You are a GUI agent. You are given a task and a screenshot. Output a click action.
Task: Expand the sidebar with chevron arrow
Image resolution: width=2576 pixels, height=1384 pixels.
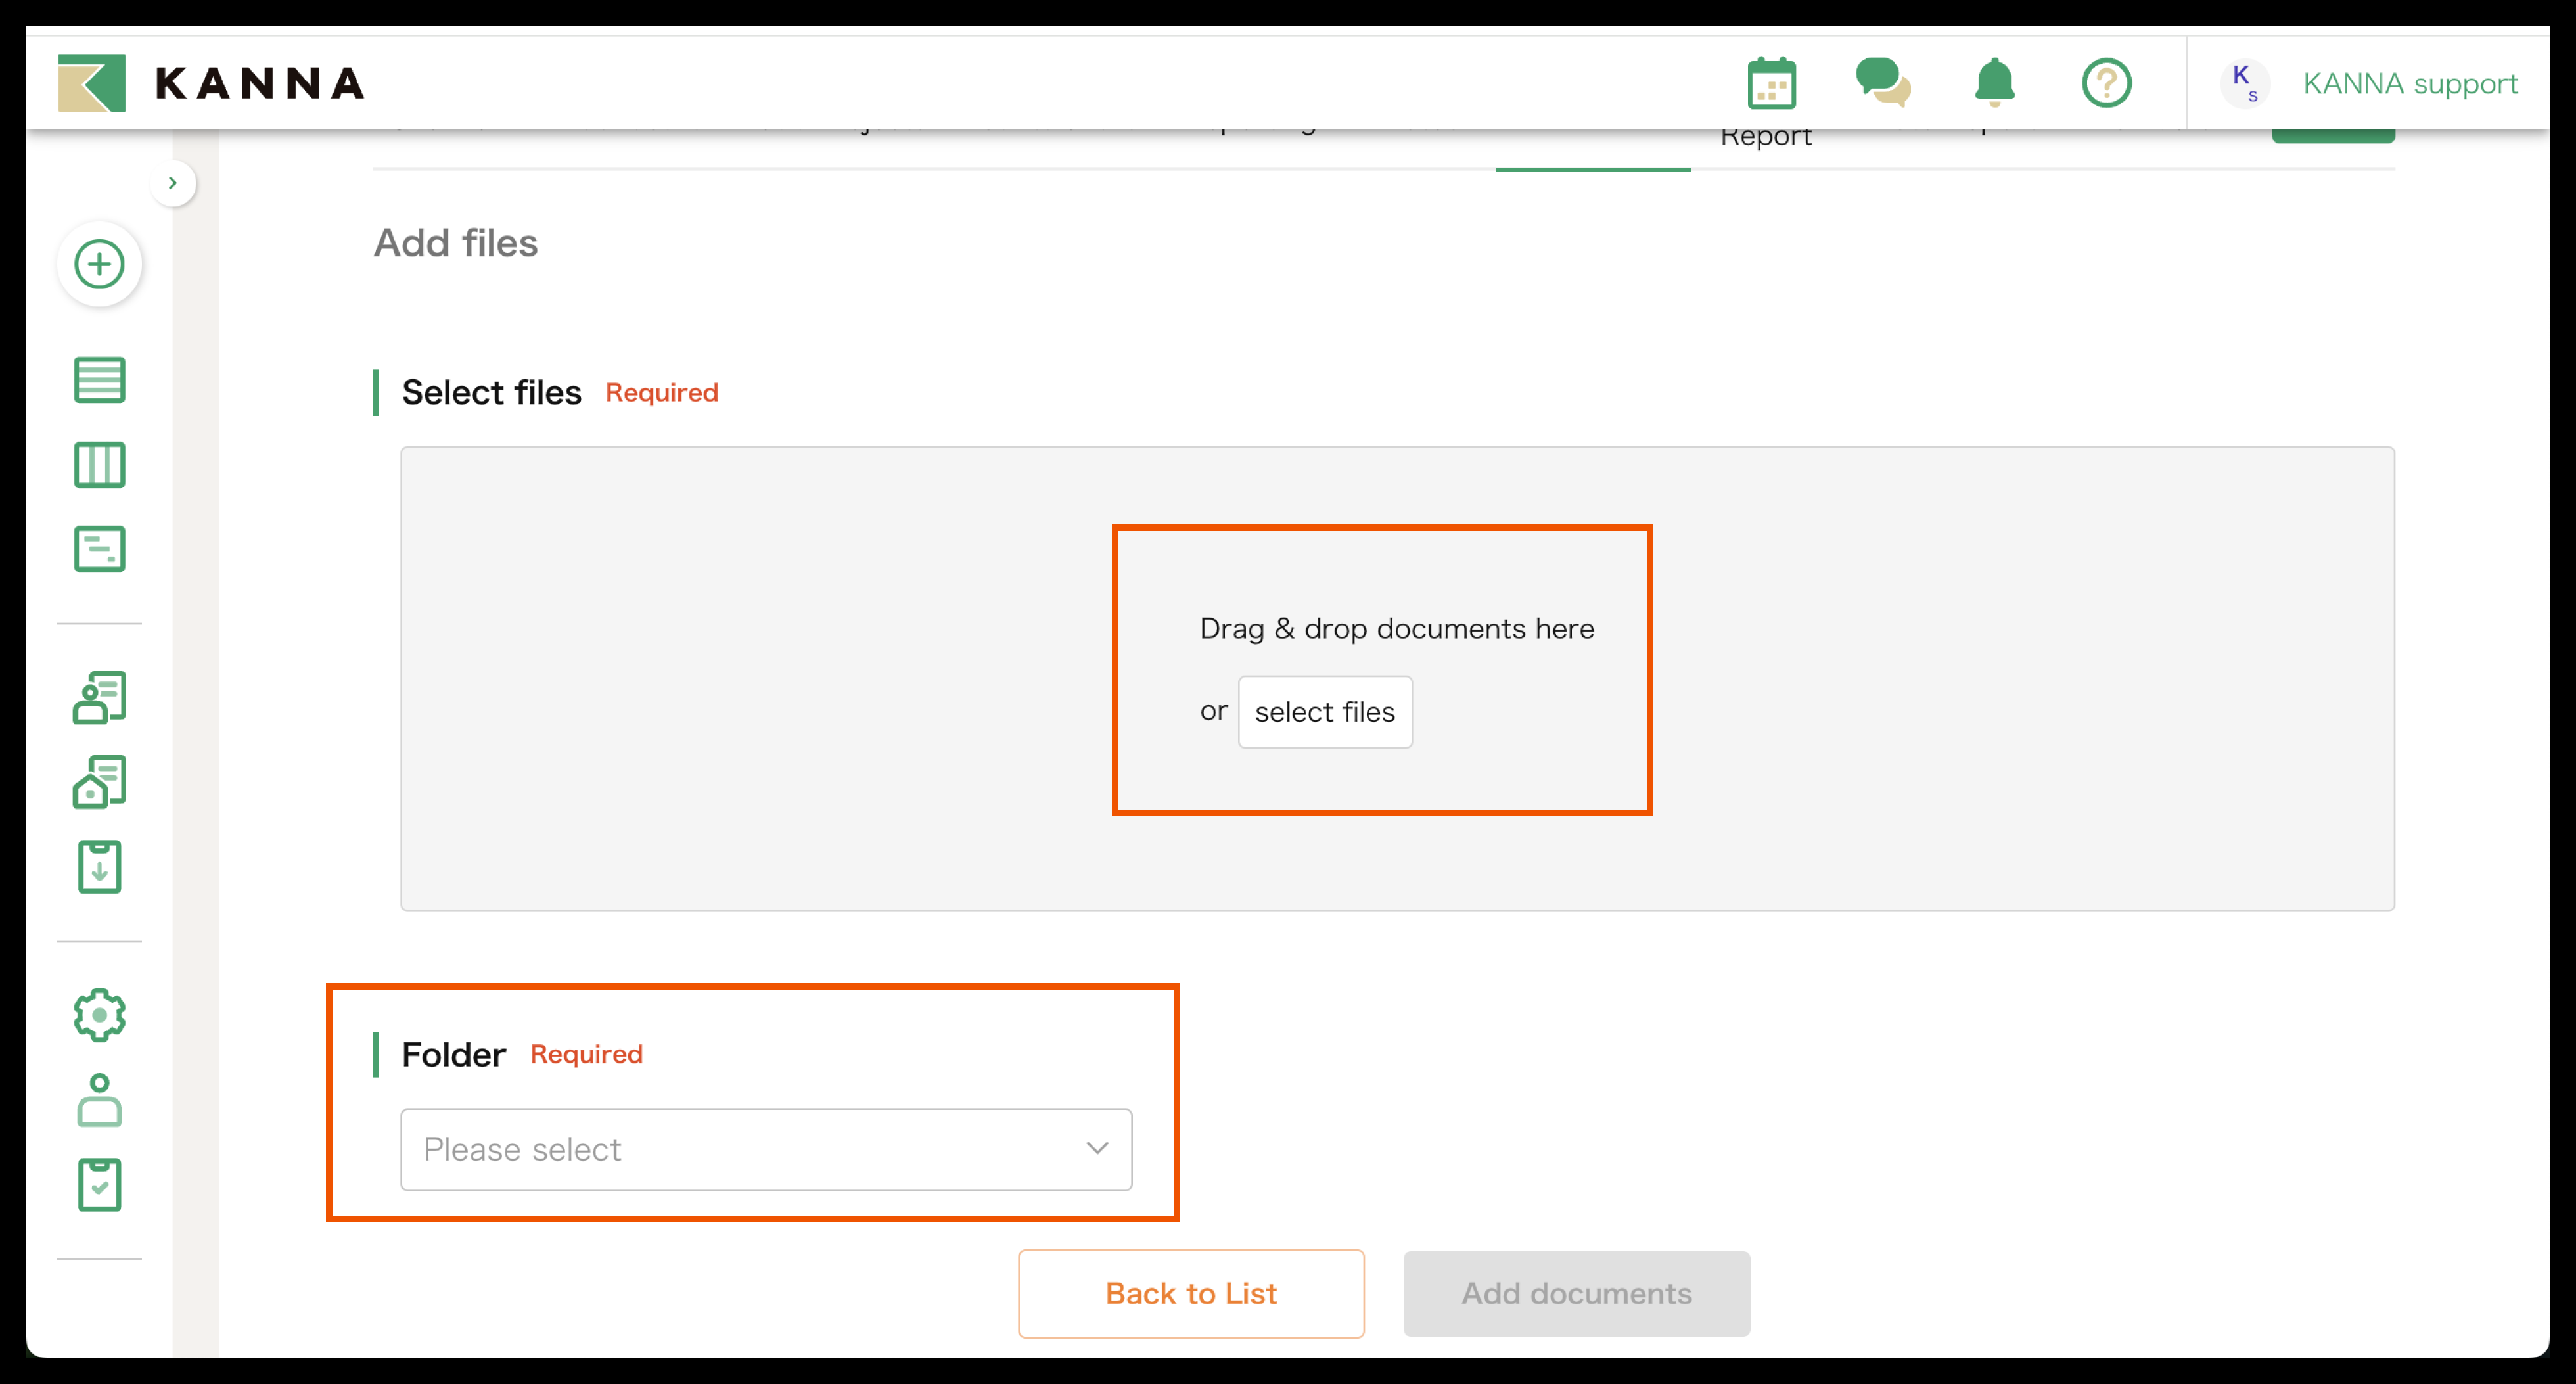pos(173,183)
